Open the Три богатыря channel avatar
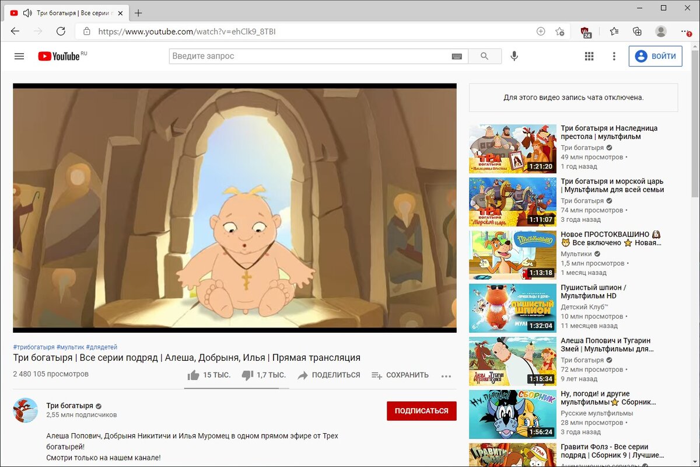 pos(26,410)
